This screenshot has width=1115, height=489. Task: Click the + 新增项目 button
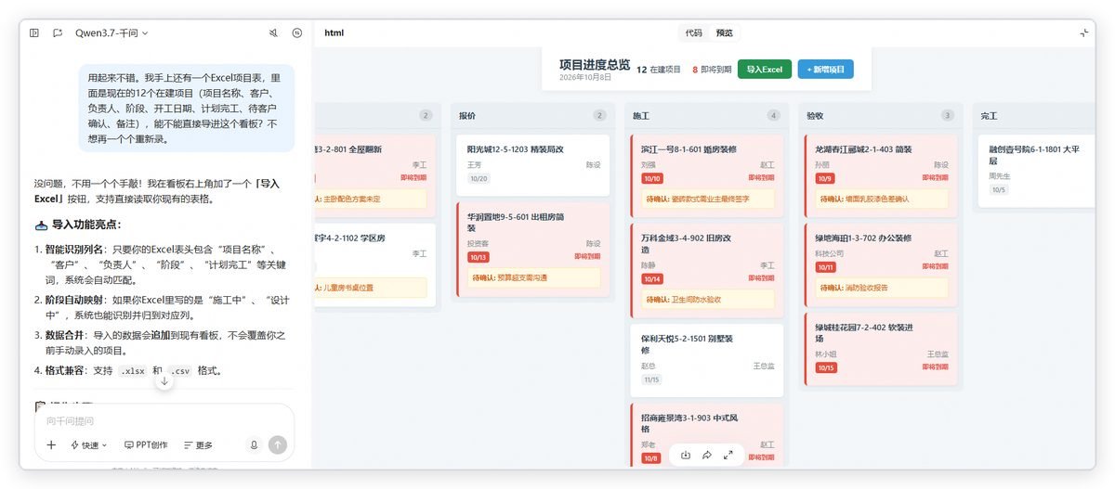(x=825, y=70)
